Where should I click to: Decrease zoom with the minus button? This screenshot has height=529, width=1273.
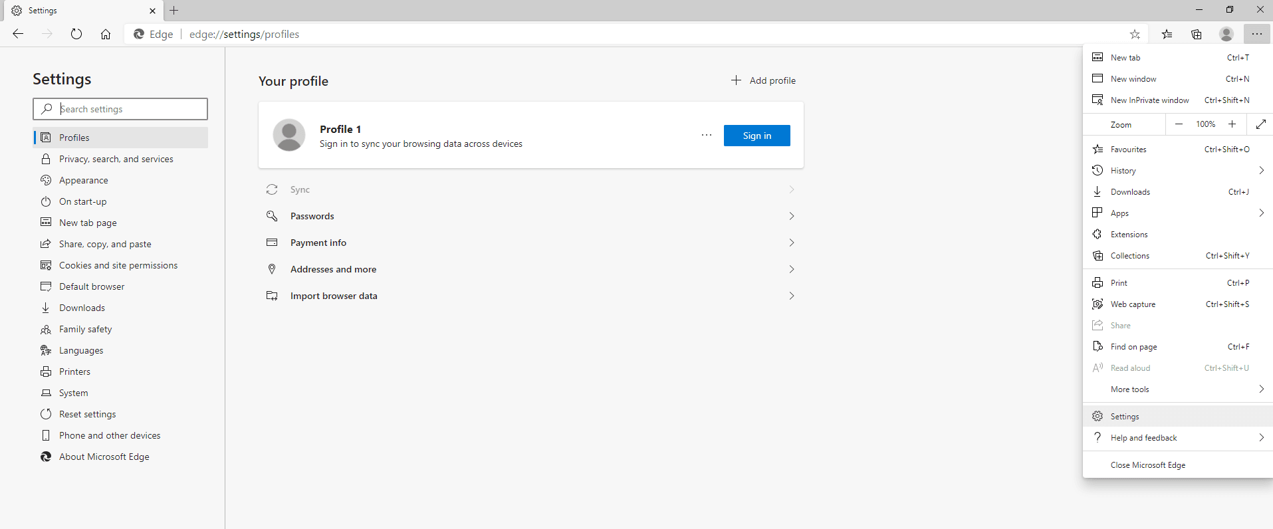coord(1179,124)
